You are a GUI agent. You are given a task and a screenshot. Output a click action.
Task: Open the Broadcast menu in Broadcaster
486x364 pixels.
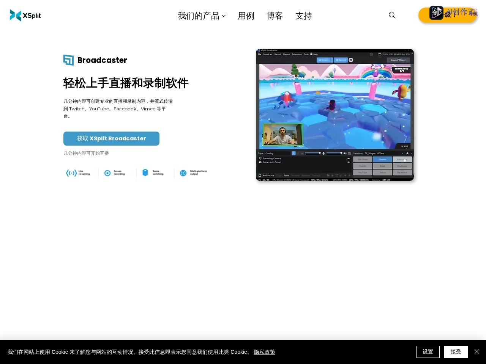pos(268,54)
